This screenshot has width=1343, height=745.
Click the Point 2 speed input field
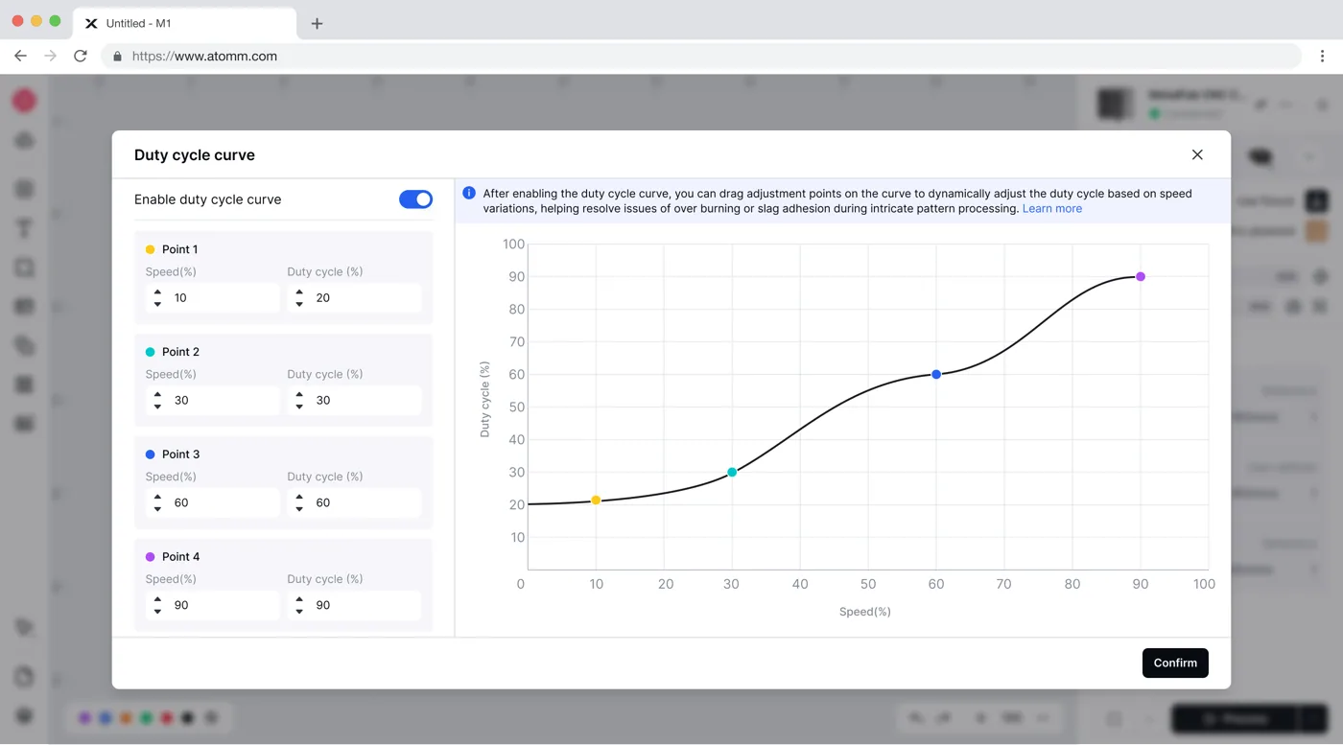212,400
